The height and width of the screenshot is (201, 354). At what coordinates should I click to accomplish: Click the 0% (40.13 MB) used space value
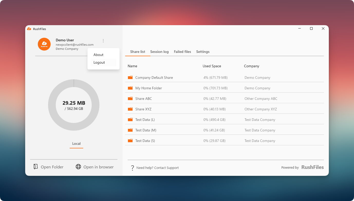pos(215,109)
